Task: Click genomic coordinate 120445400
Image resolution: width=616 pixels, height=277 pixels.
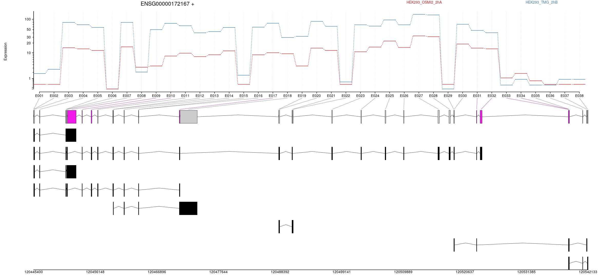Action: click(34, 272)
